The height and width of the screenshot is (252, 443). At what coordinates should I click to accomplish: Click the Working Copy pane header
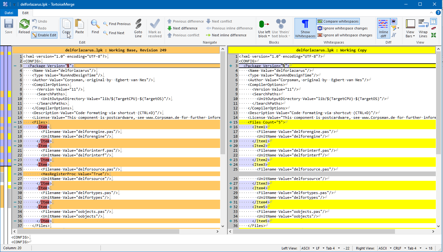pos(332,50)
